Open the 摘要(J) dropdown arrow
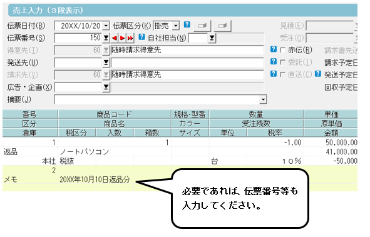This screenshot has height=237, width=370. coord(263,99)
